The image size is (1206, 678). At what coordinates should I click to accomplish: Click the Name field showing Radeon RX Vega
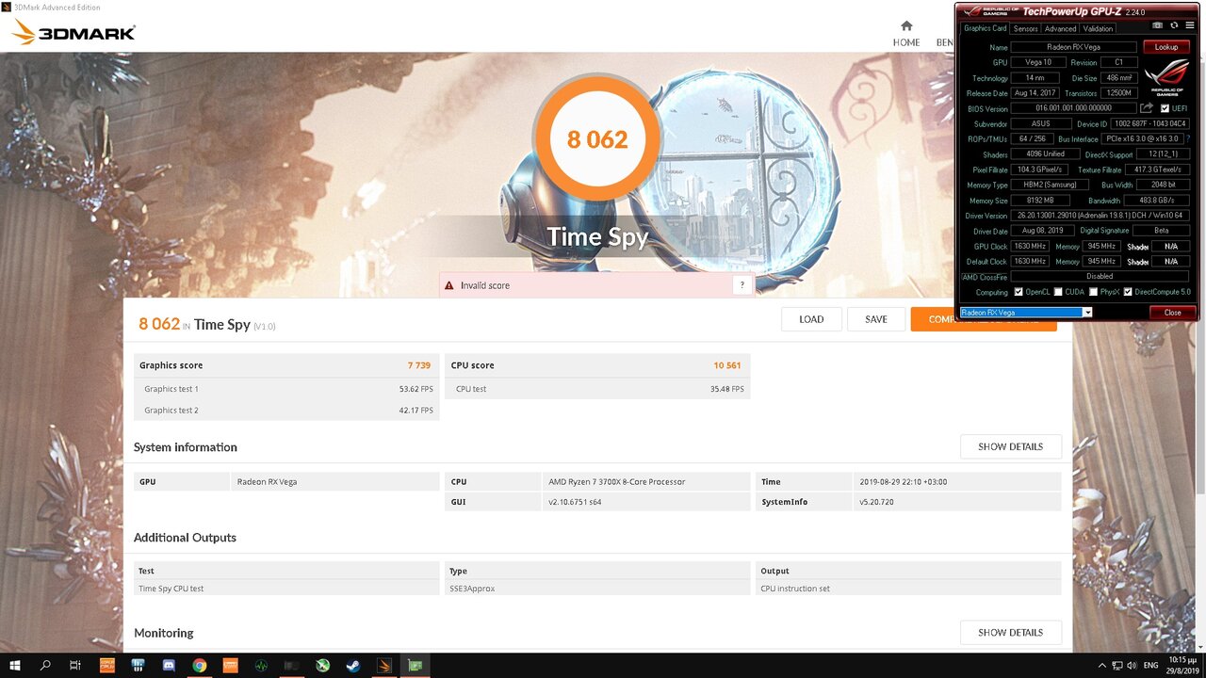1074,47
